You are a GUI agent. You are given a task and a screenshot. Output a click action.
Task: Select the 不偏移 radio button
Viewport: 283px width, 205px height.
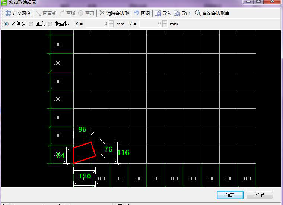click(6, 24)
